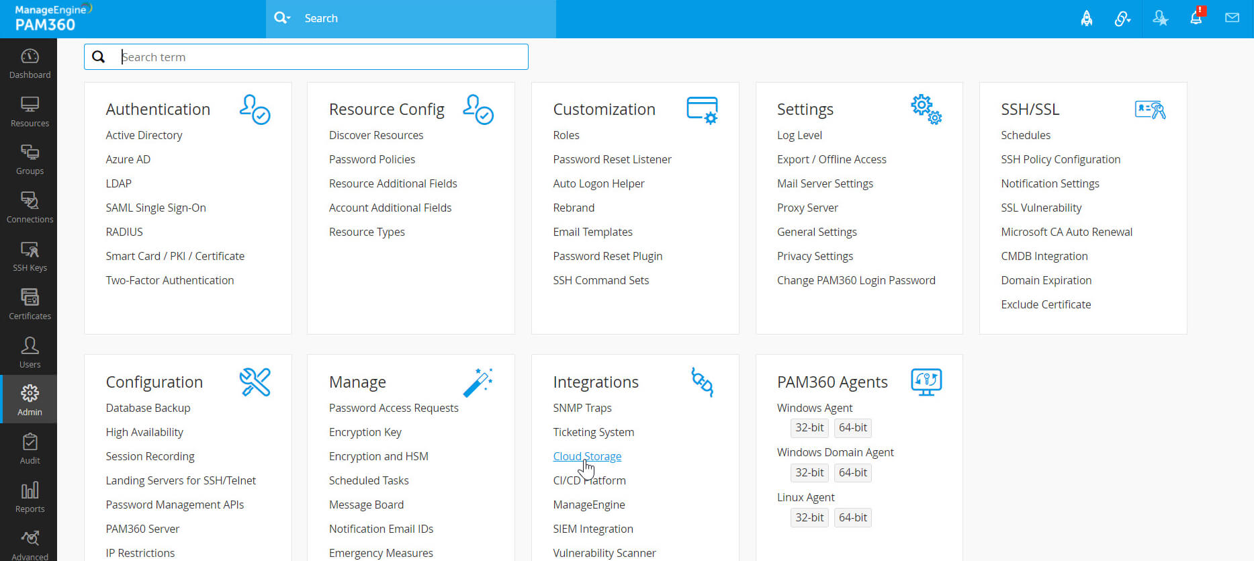1254x561 pixels.
Task: Download Linux Agent 32-bit
Action: point(809,517)
